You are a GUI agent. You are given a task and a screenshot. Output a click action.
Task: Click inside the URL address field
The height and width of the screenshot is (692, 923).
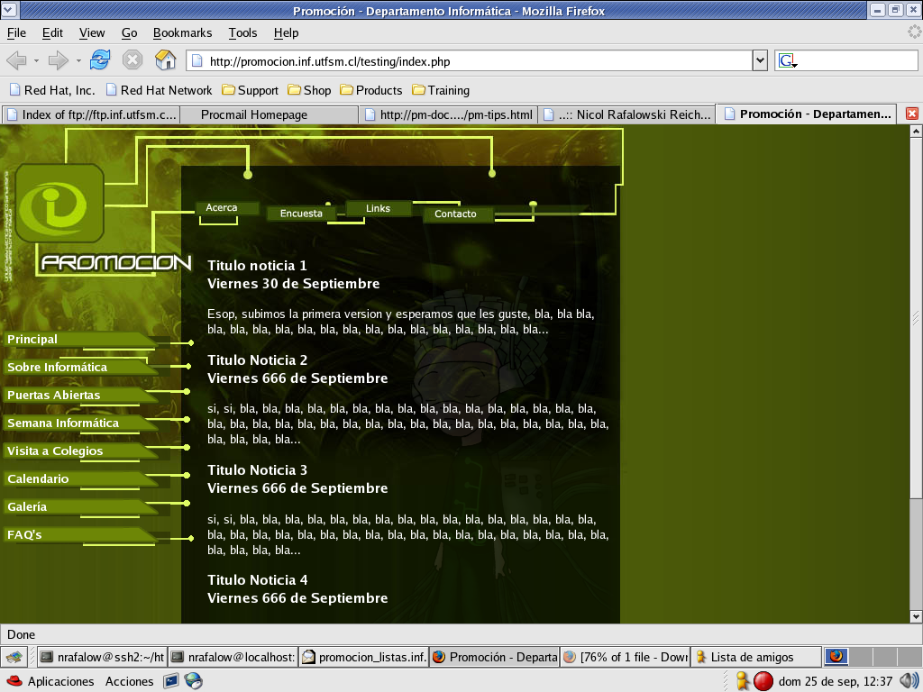pos(469,61)
